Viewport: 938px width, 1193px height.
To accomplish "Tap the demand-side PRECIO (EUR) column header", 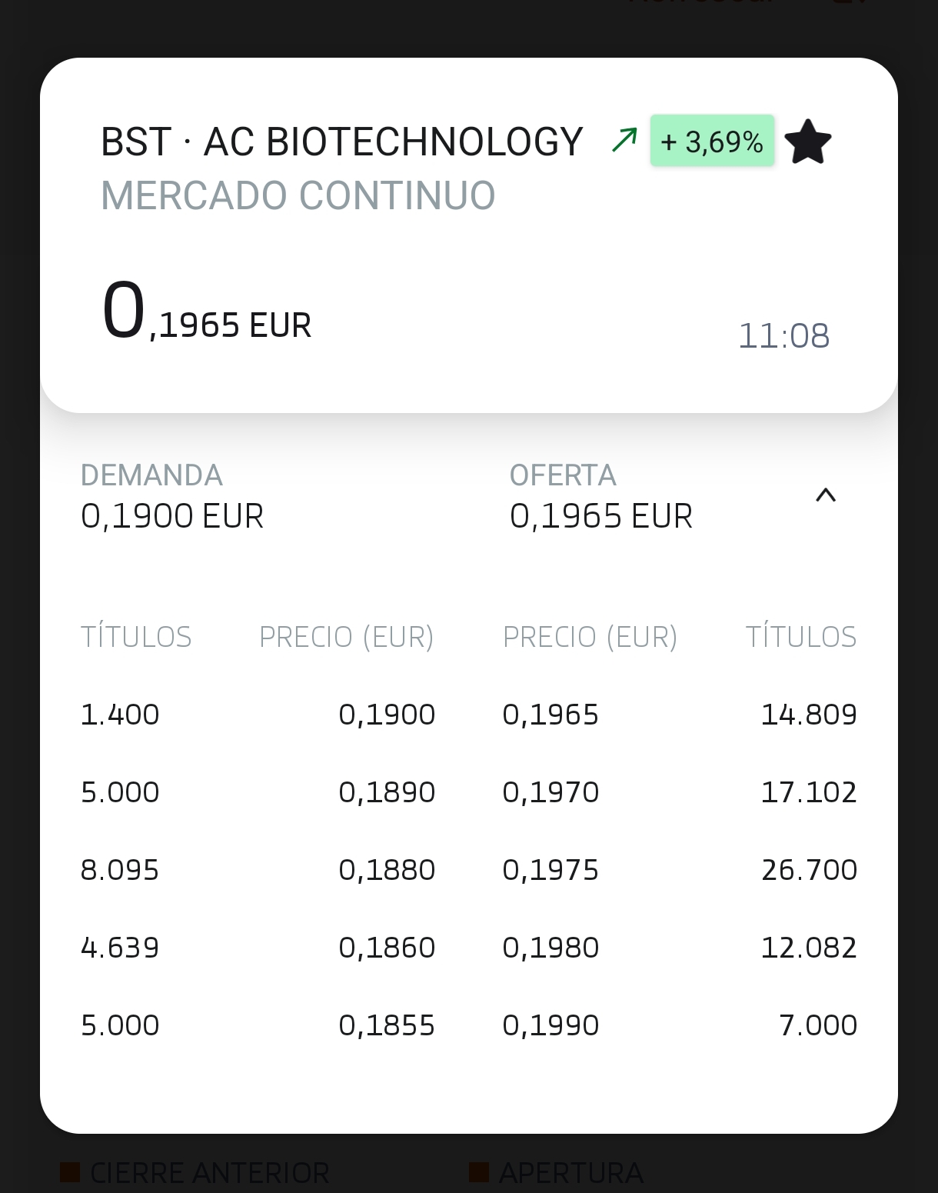I will point(347,637).
